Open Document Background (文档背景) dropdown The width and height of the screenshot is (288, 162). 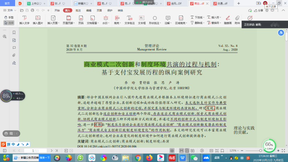93,20
